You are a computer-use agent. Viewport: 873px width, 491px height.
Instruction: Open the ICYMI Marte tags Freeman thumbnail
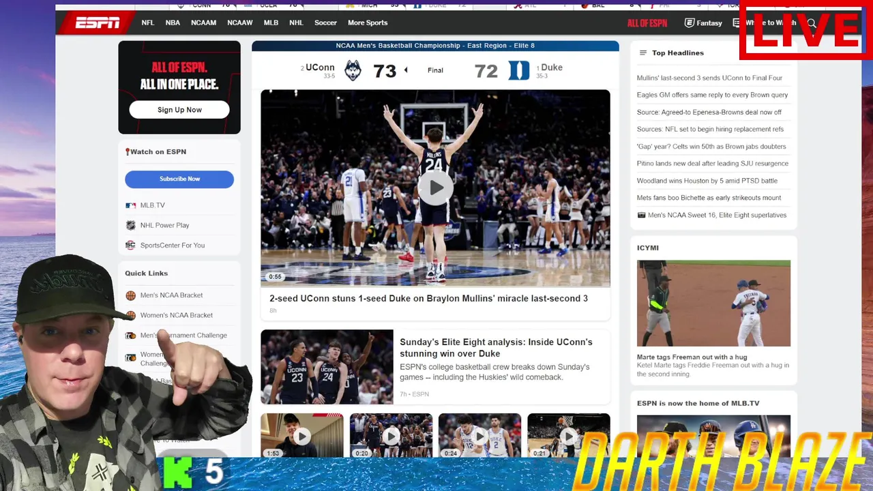pyautogui.click(x=713, y=303)
